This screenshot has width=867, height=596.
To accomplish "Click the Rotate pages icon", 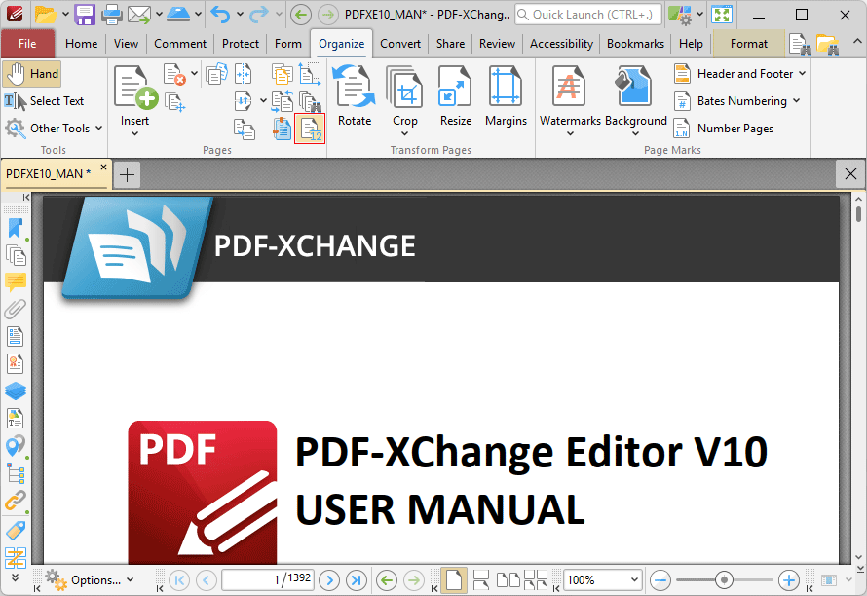I will (355, 94).
